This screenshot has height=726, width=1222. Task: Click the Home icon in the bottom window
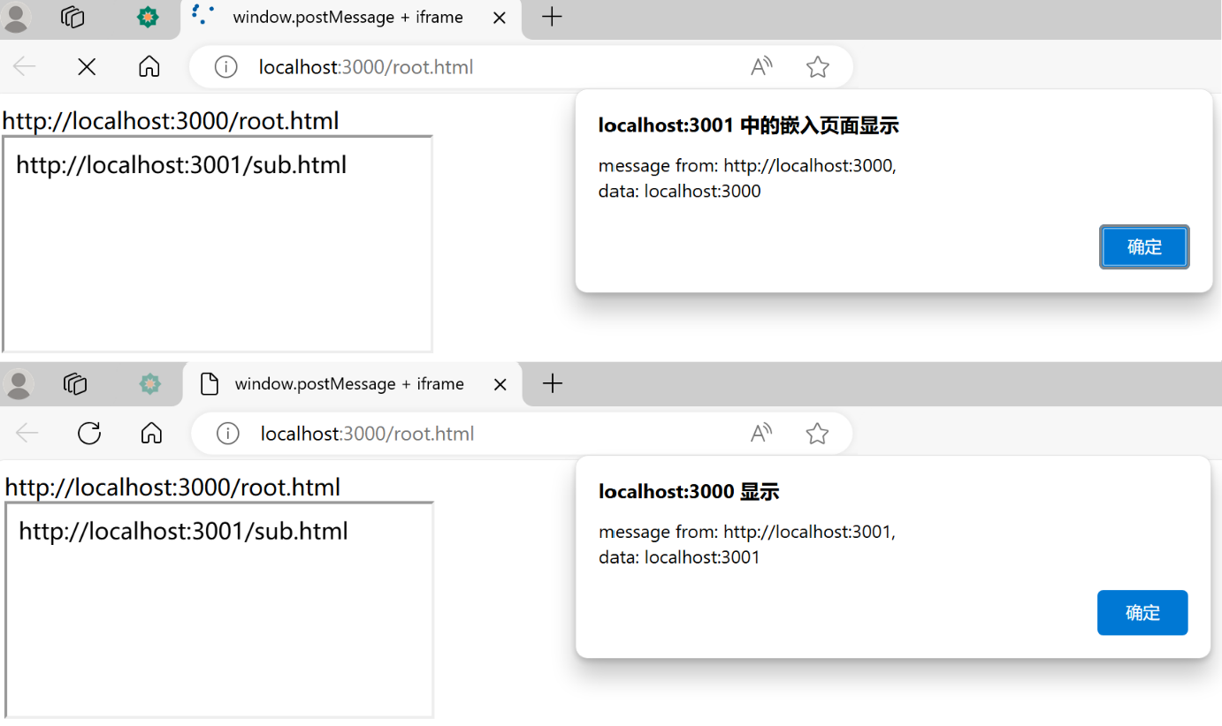[x=150, y=433]
